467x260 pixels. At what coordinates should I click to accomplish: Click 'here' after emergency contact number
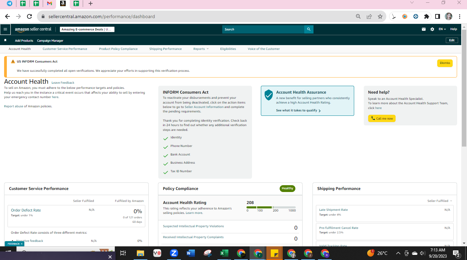pos(55,97)
